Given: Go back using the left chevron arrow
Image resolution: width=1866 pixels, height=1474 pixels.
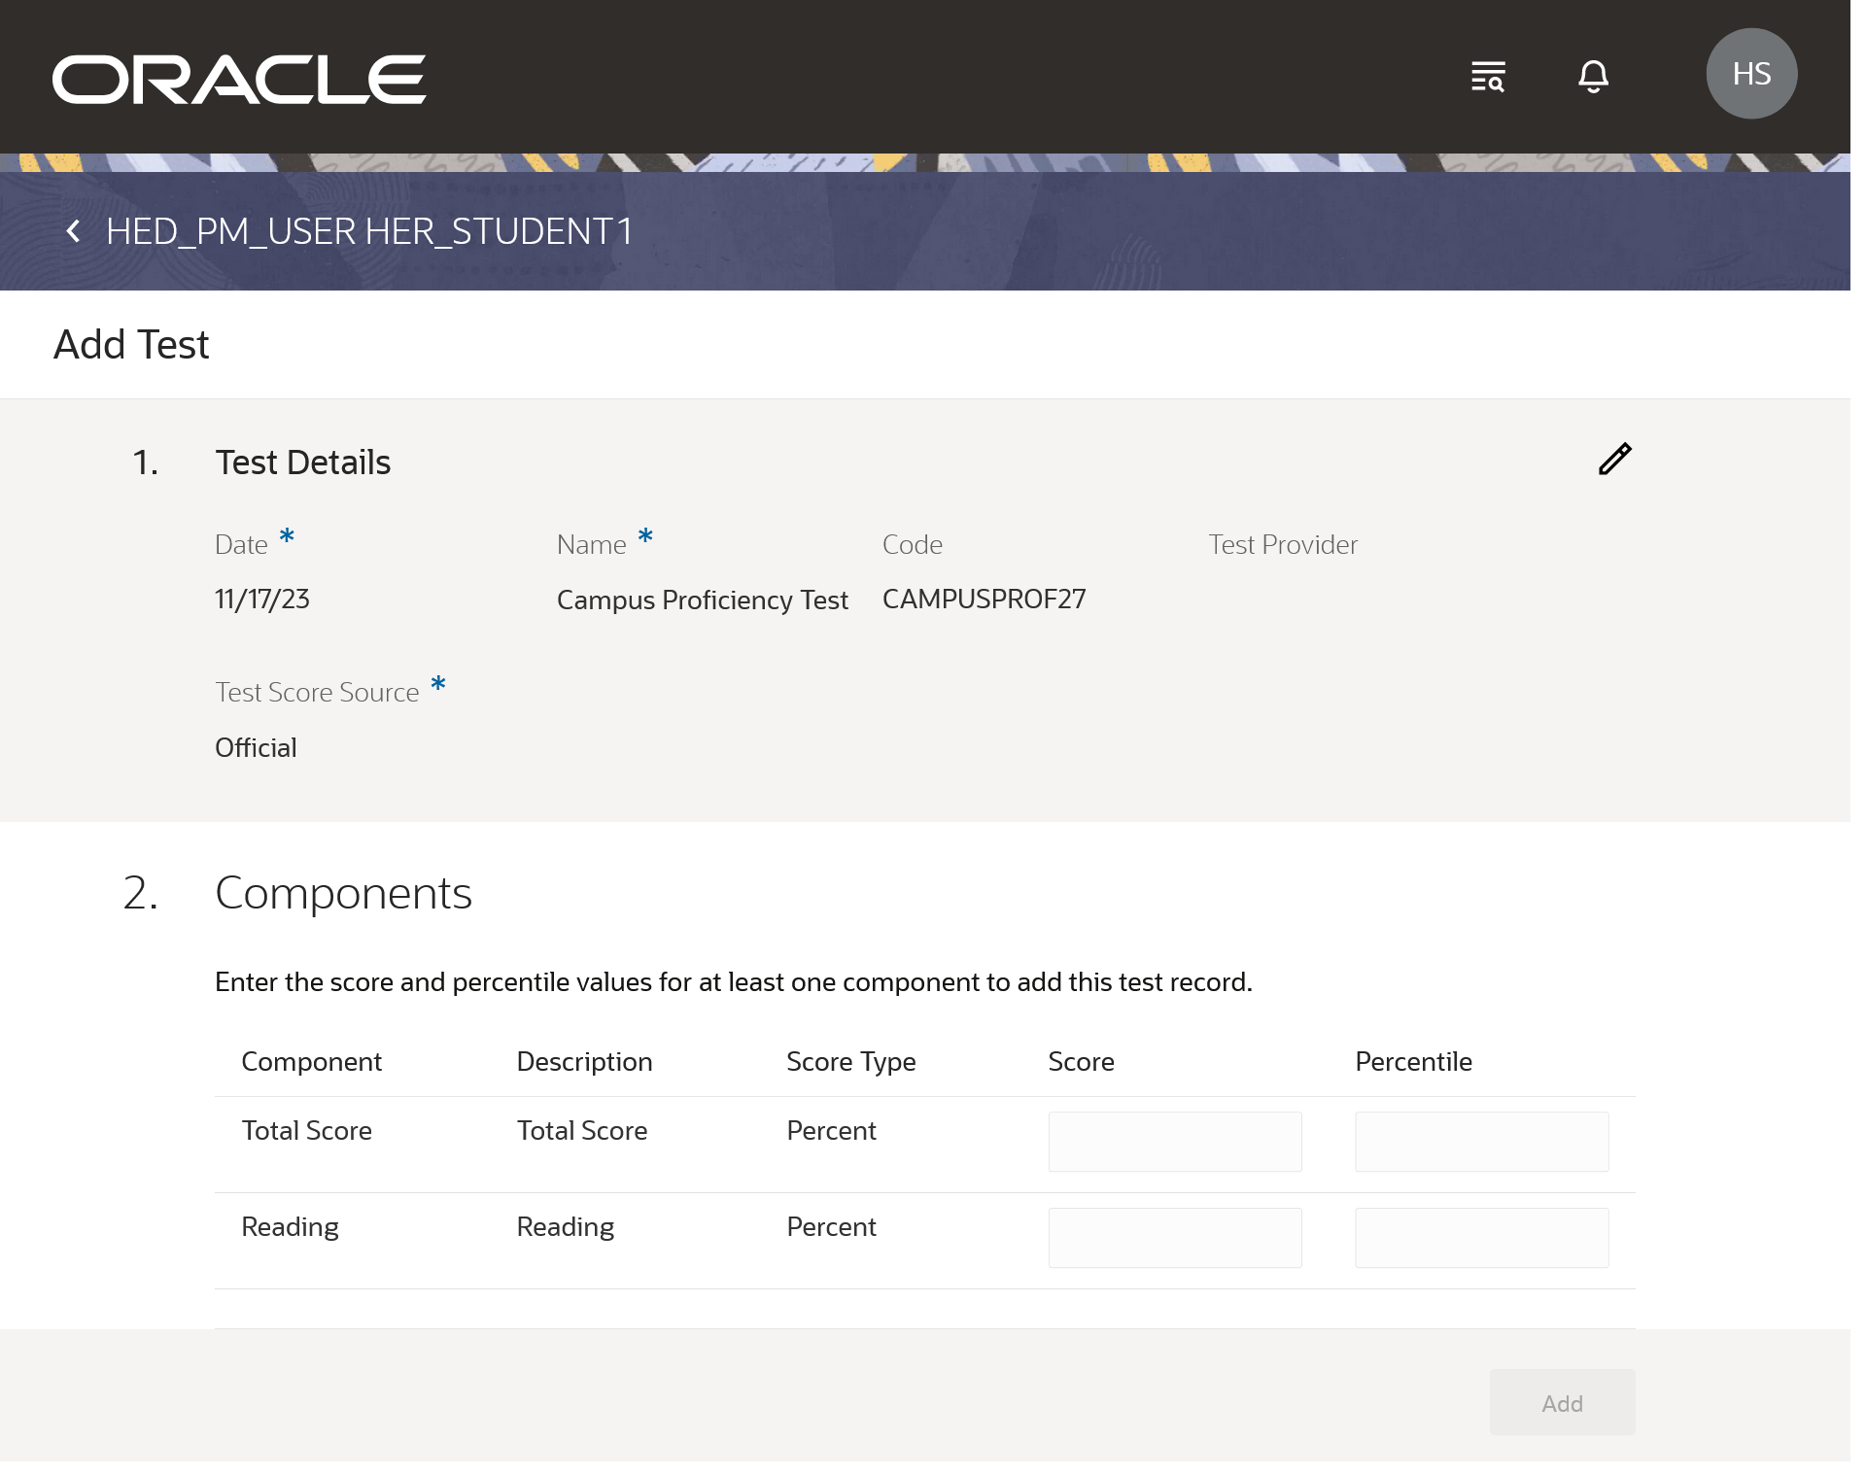Looking at the screenshot, I should tap(73, 231).
